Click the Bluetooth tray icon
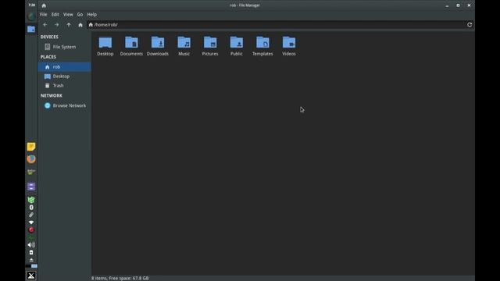Image resolution: width=500 pixels, height=281 pixels. (31, 208)
